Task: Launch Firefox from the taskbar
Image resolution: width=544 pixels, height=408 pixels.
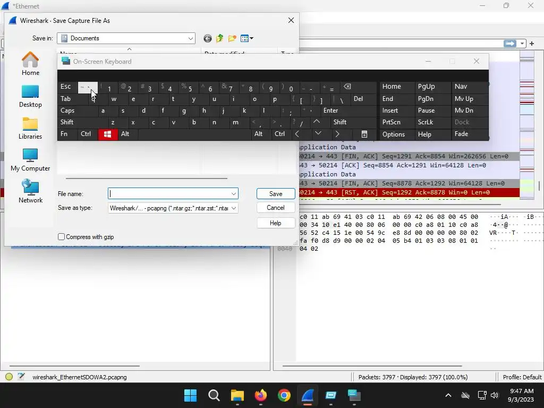Action: tap(260, 395)
